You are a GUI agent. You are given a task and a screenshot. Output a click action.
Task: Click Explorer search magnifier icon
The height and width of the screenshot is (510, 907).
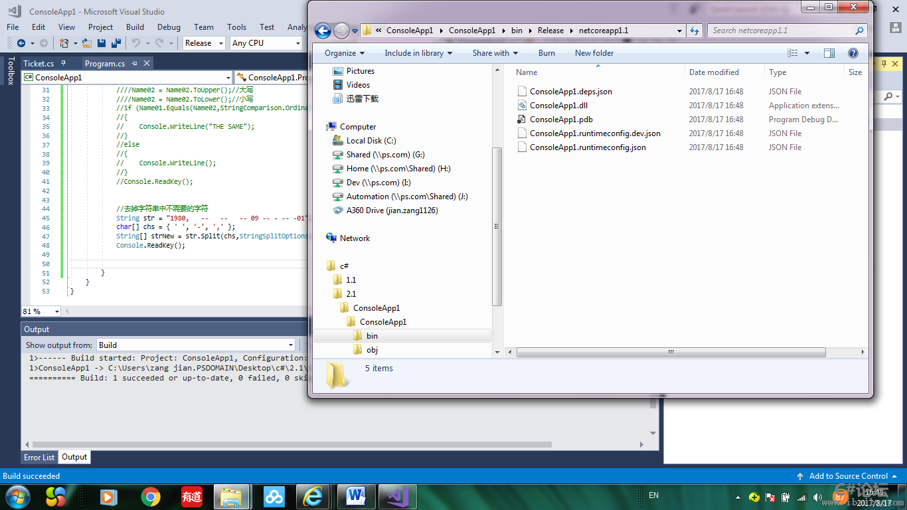pos(860,31)
